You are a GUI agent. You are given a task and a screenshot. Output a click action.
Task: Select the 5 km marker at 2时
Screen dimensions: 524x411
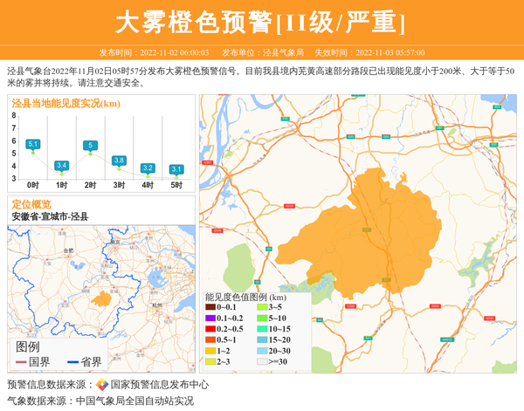click(90, 145)
